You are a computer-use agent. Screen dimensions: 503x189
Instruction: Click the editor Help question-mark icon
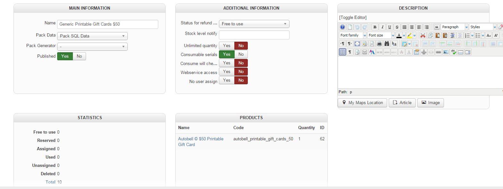pyautogui.click(x=343, y=27)
